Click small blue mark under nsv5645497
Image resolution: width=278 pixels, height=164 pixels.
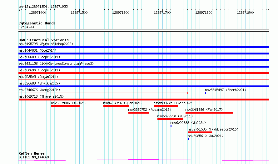click(206, 93)
